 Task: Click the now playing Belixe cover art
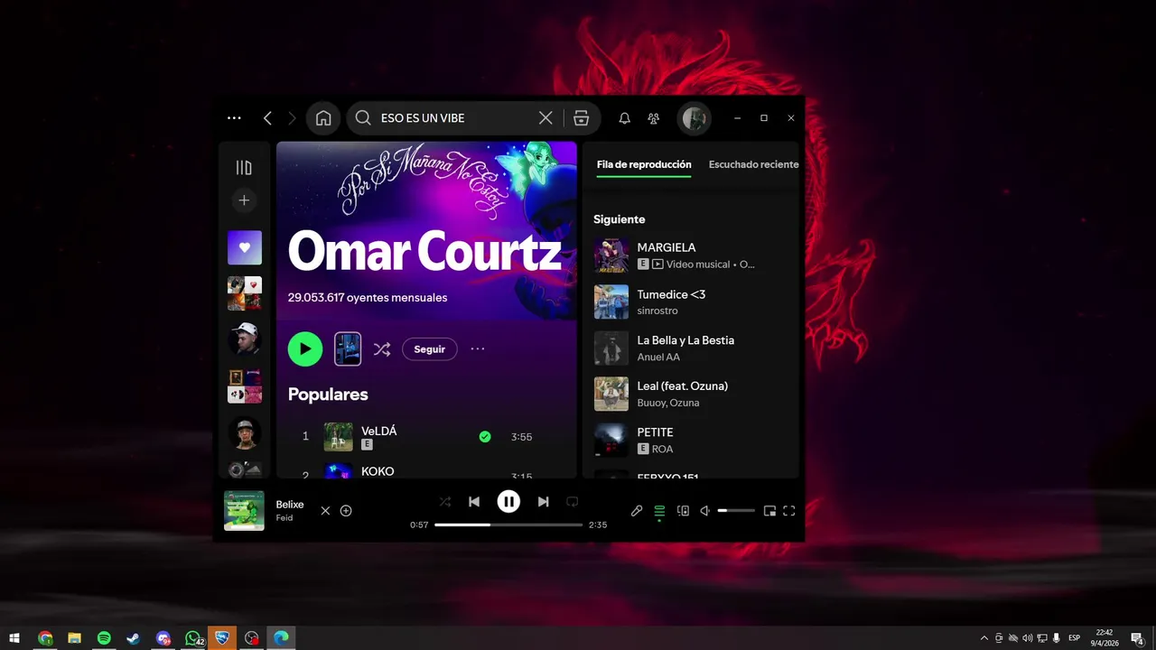244,511
